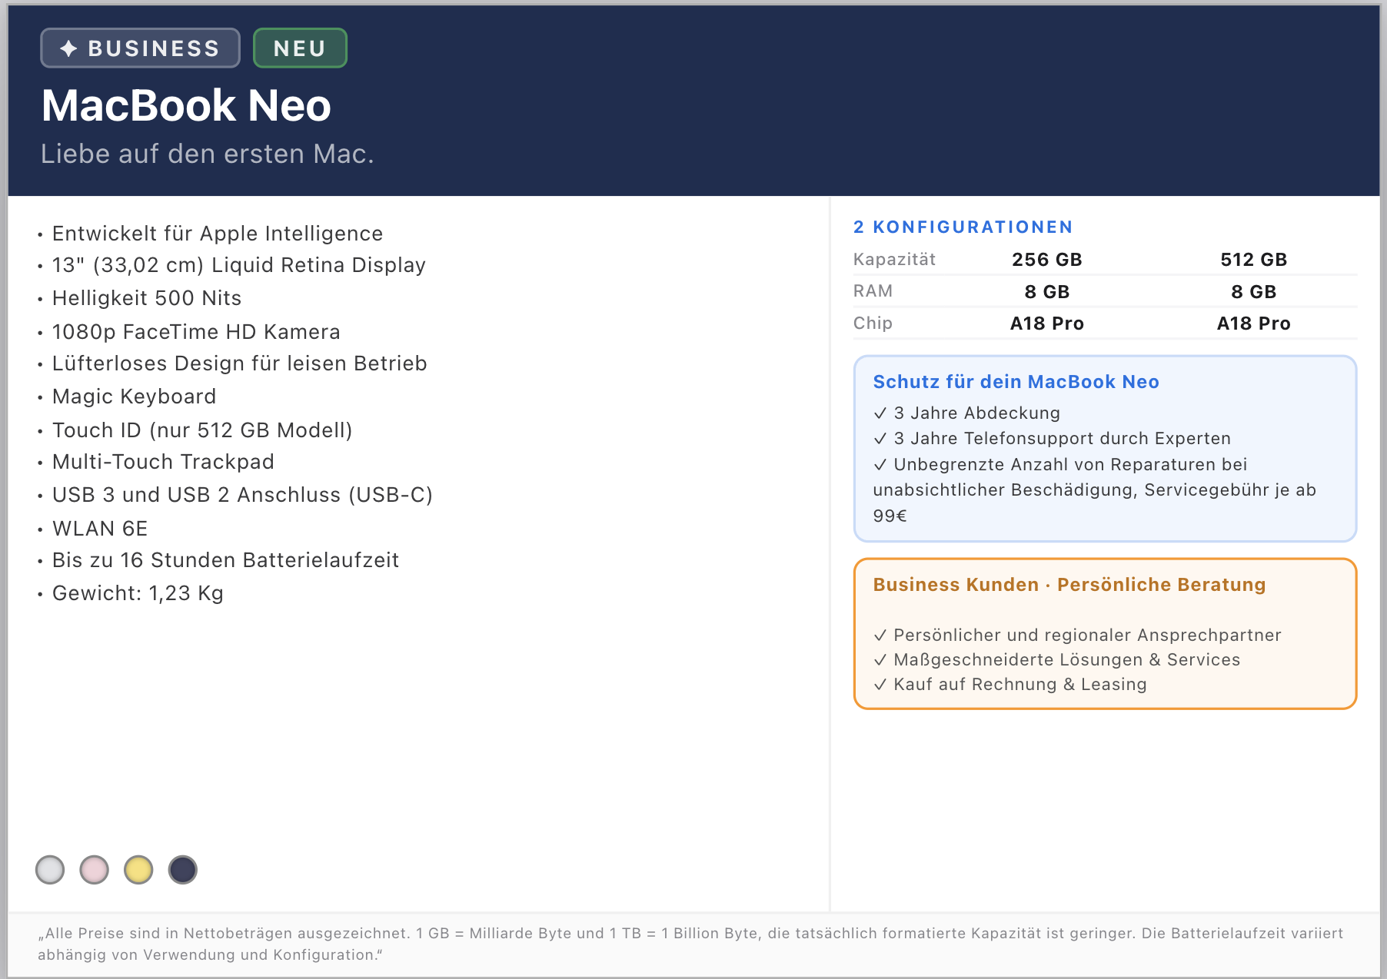Click the checkmark beside "Persönlicher und regionaler Ansprechpartner"
The height and width of the screenshot is (979, 1387).
click(880, 636)
